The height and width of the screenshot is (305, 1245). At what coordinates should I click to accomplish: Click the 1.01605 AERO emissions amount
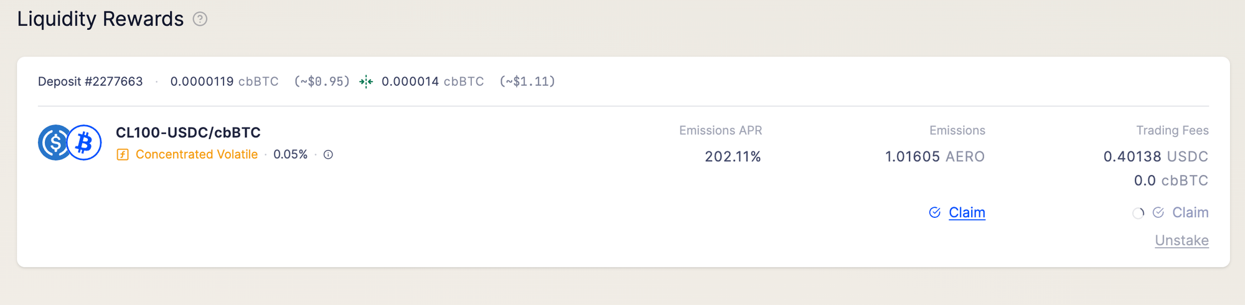coord(935,157)
